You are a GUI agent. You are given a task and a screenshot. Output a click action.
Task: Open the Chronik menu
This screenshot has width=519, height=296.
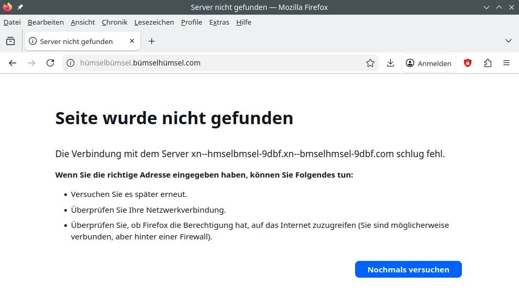coord(115,22)
